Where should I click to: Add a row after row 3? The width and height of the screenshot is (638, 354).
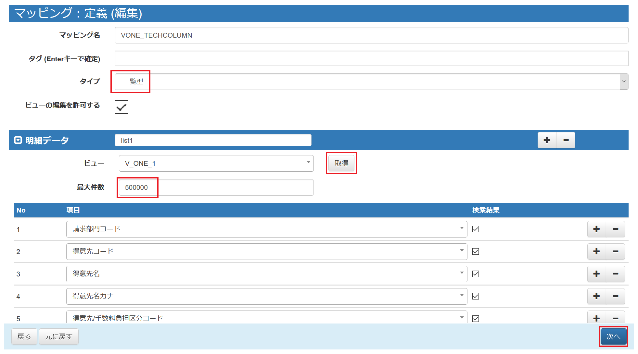click(596, 274)
